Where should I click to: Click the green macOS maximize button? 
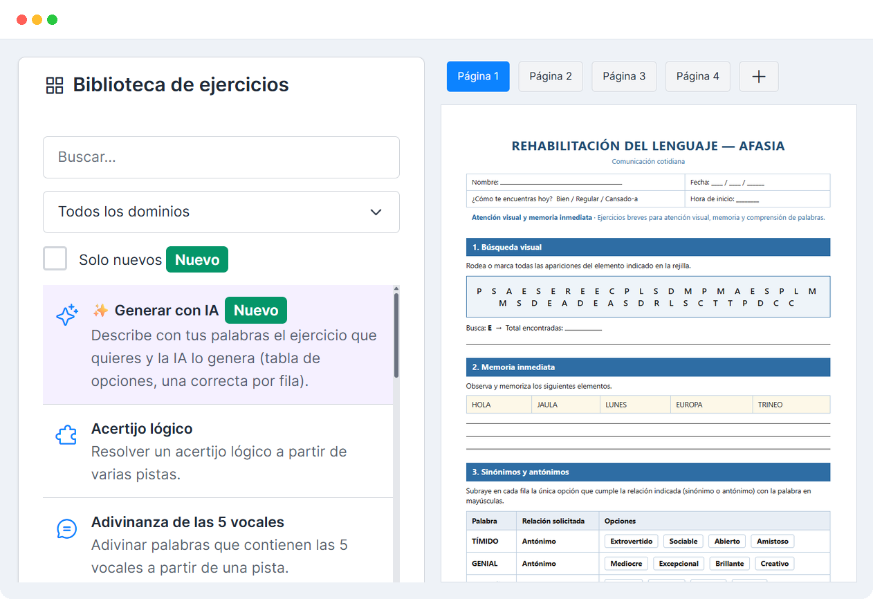point(52,19)
